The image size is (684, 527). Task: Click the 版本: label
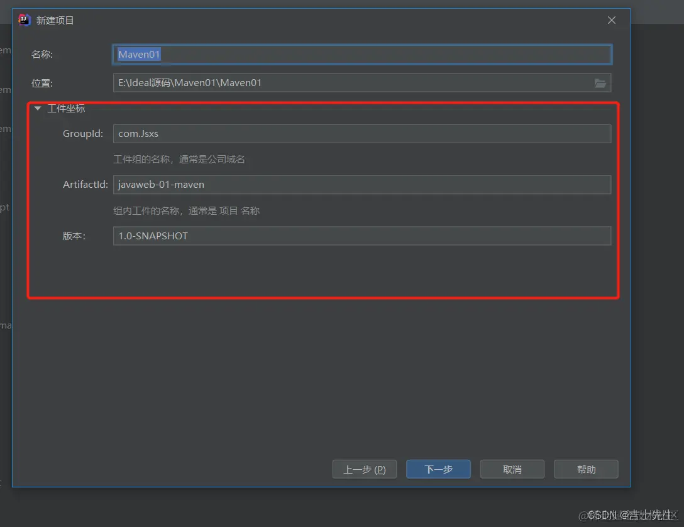74,236
